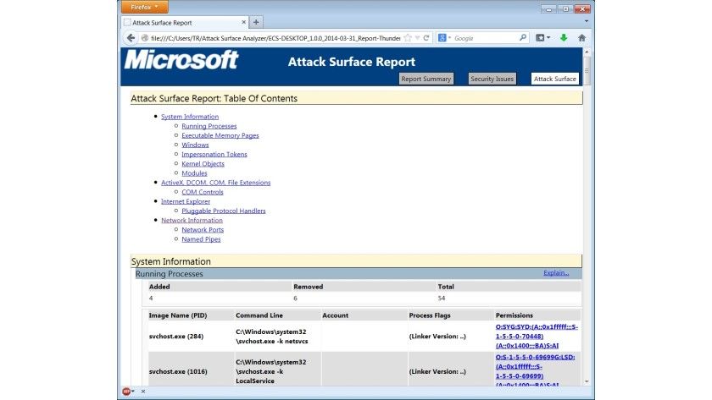Click the page icon in address bar
712x400 pixels.
144,38
